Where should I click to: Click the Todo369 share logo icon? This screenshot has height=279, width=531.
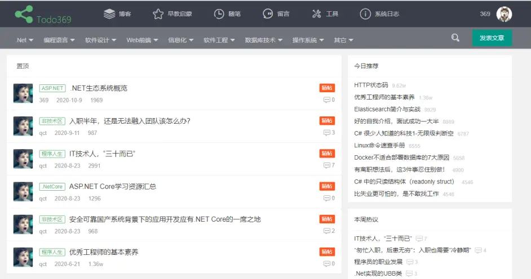(x=24, y=14)
